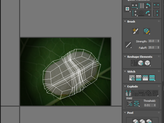
Task: Grab the Brush rollout grip handle
Action: point(159,21)
